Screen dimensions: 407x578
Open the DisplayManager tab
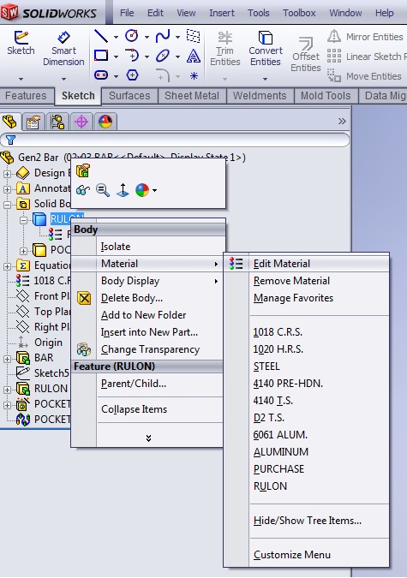tap(105, 122)
